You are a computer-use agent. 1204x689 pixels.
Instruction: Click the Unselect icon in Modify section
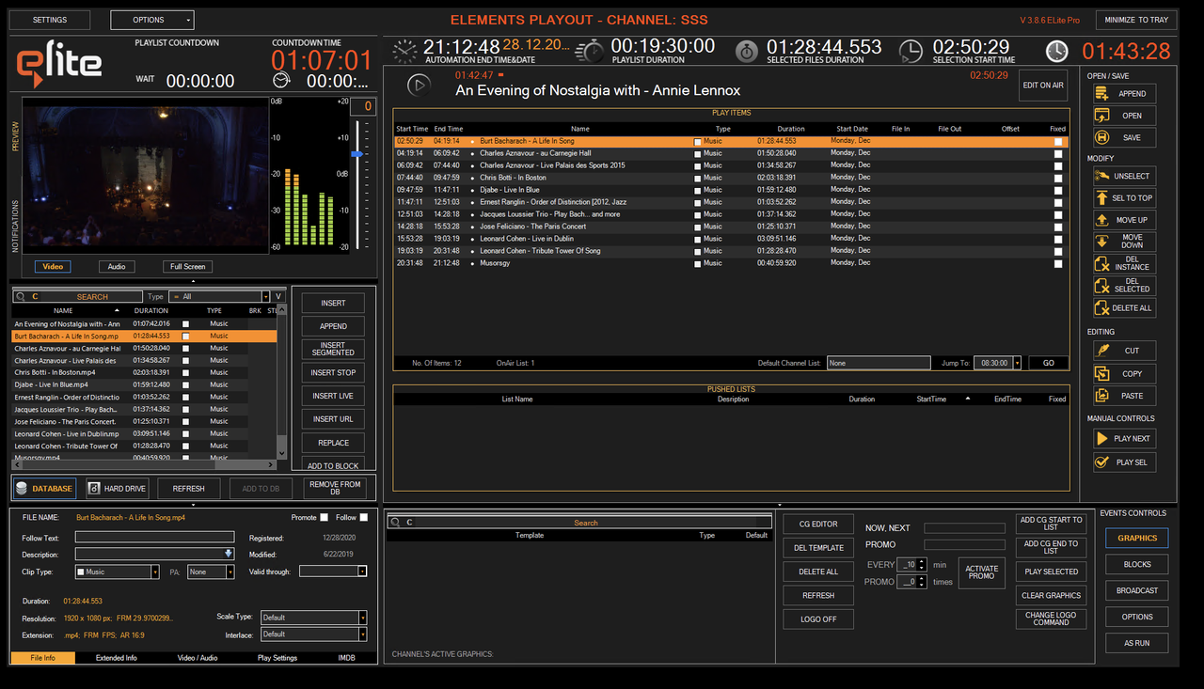pyautogui.click(x=1101, y=176)
